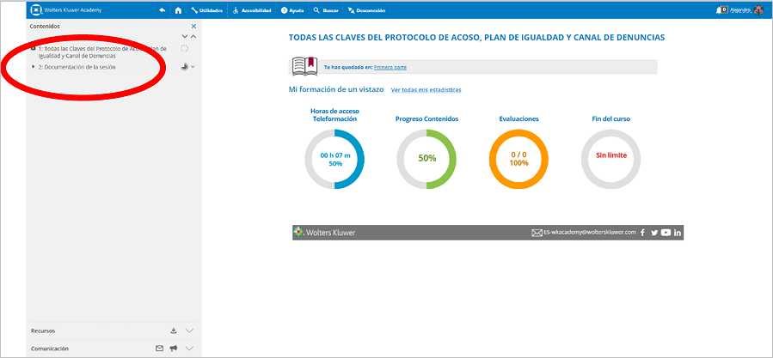Click the Comunicación section label
The width and height of the screenshot is (773, 358).
(x=49, y=349)
